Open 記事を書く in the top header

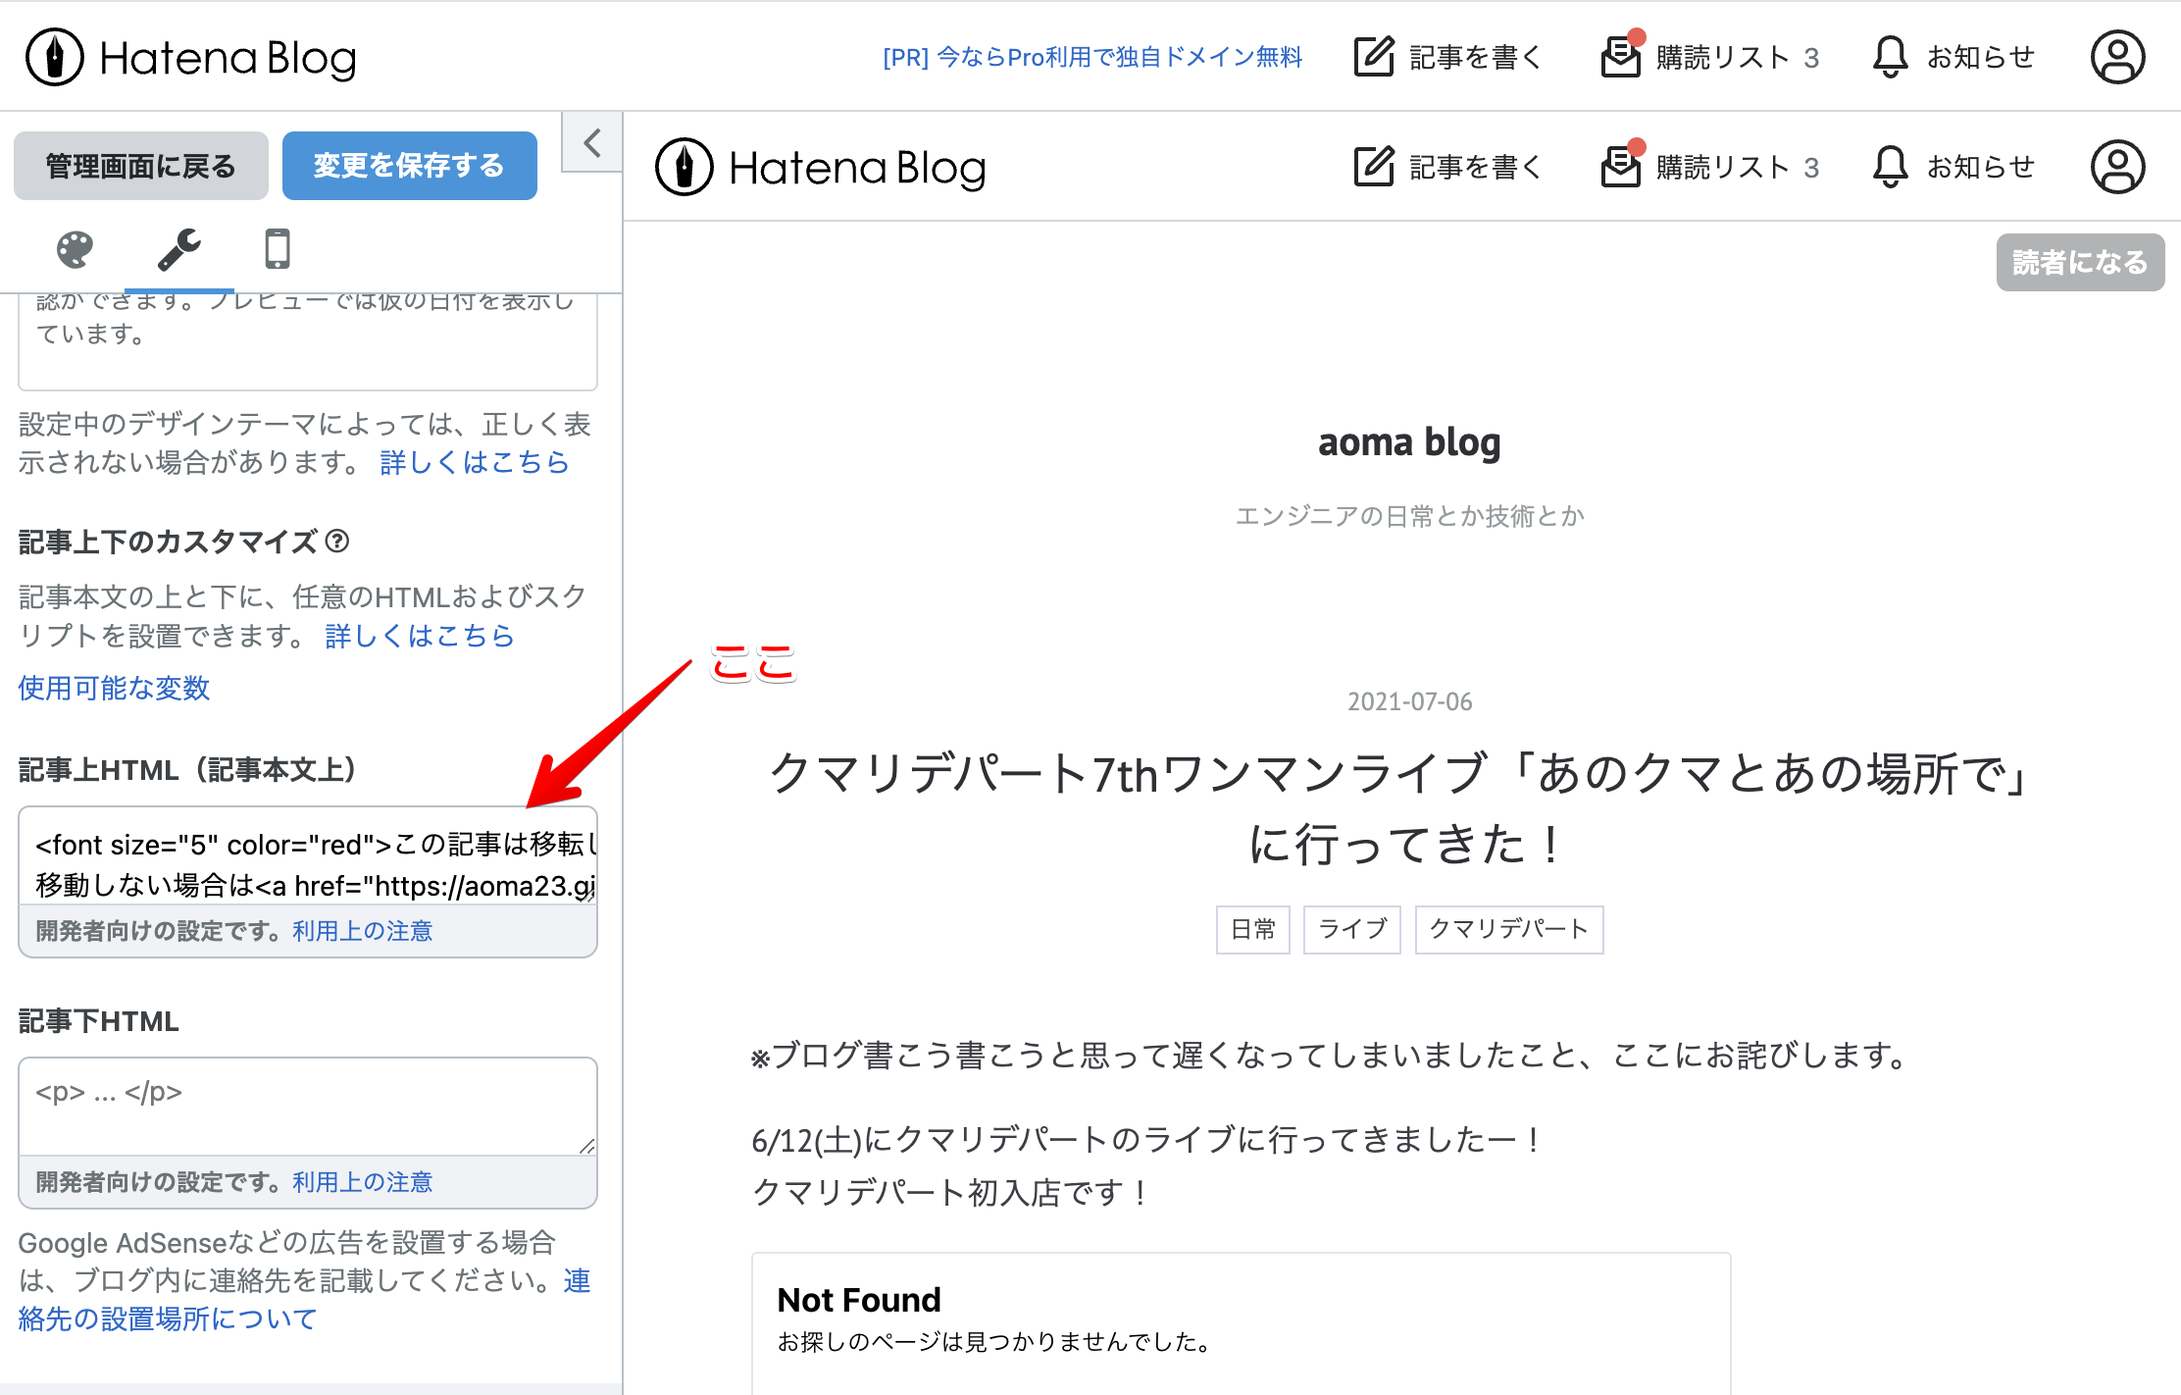click(x=1476, y=57)
